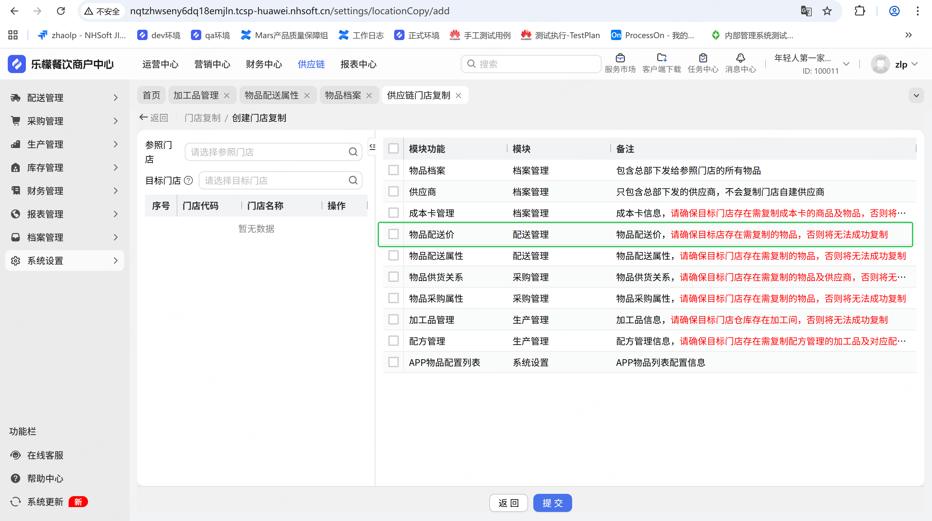Image resolution: width=932 pixels, height=521 pixels.
Task: Close the 加工品管理 tab
Action: coord(227,95)
